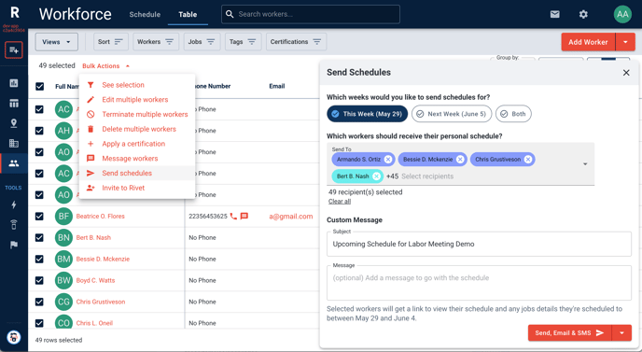Expand the Send, Email & SMS options arrow

tap(621, 333)
